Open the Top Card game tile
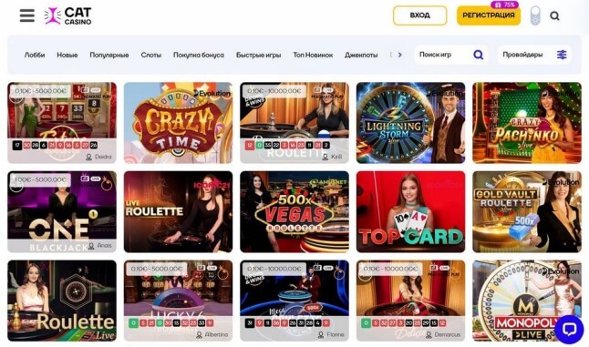This screenshot has height=347, width=589. pyautogui.click(x=410, y=211)
